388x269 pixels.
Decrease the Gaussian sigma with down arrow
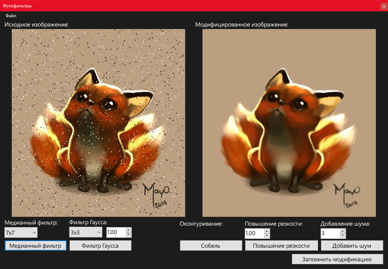[128, 235]
